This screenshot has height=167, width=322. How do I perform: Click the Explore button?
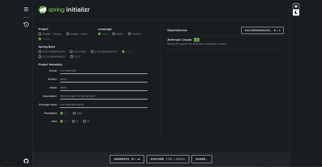pyautogui.click(x=168, y=159)
